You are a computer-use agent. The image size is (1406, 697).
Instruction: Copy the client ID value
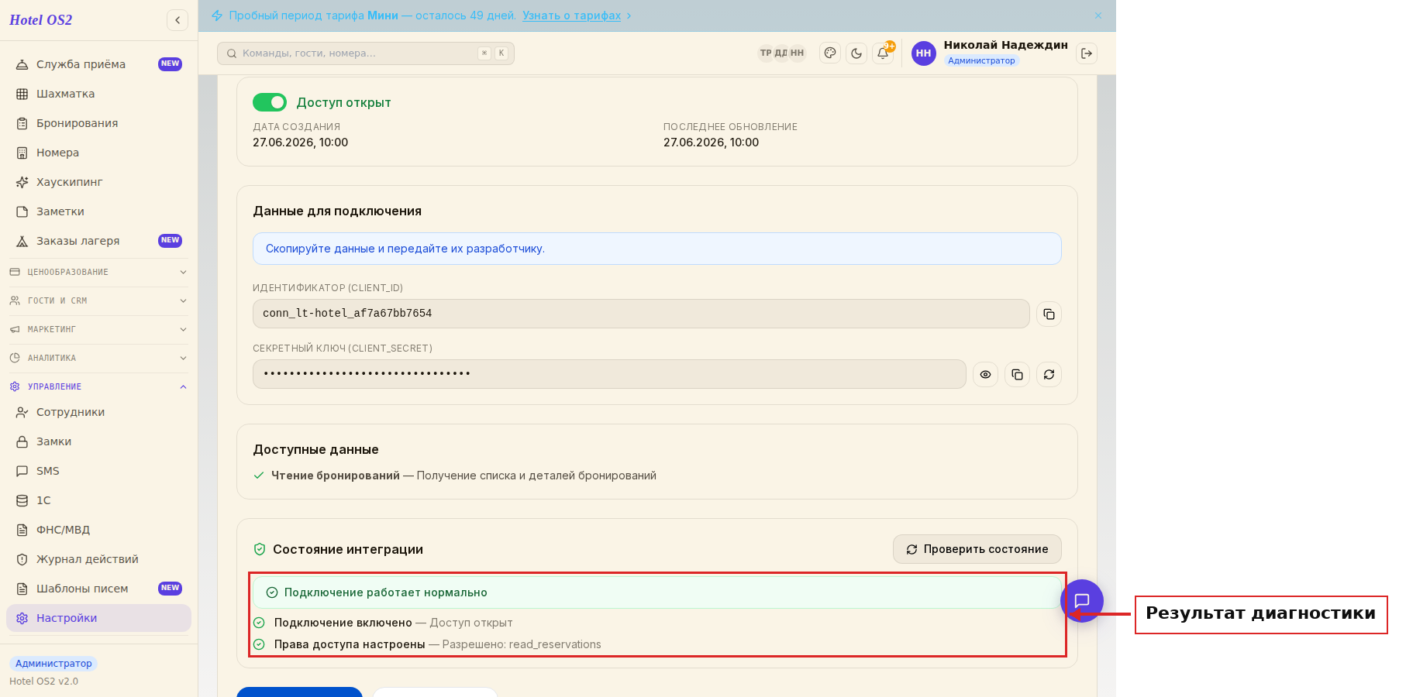(x=1049, y=314)
